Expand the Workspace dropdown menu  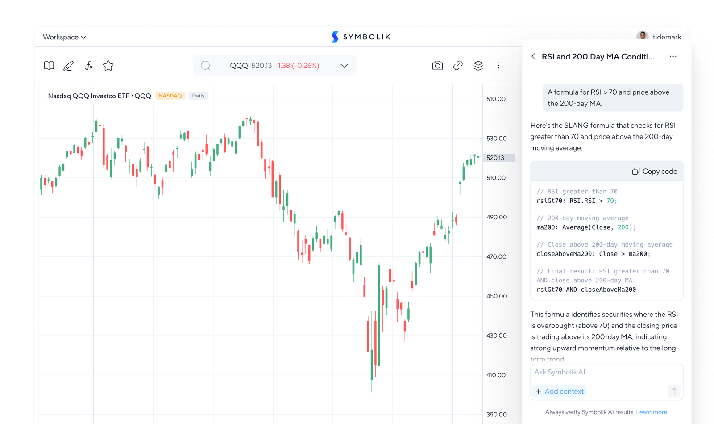(x=65, y=37)
